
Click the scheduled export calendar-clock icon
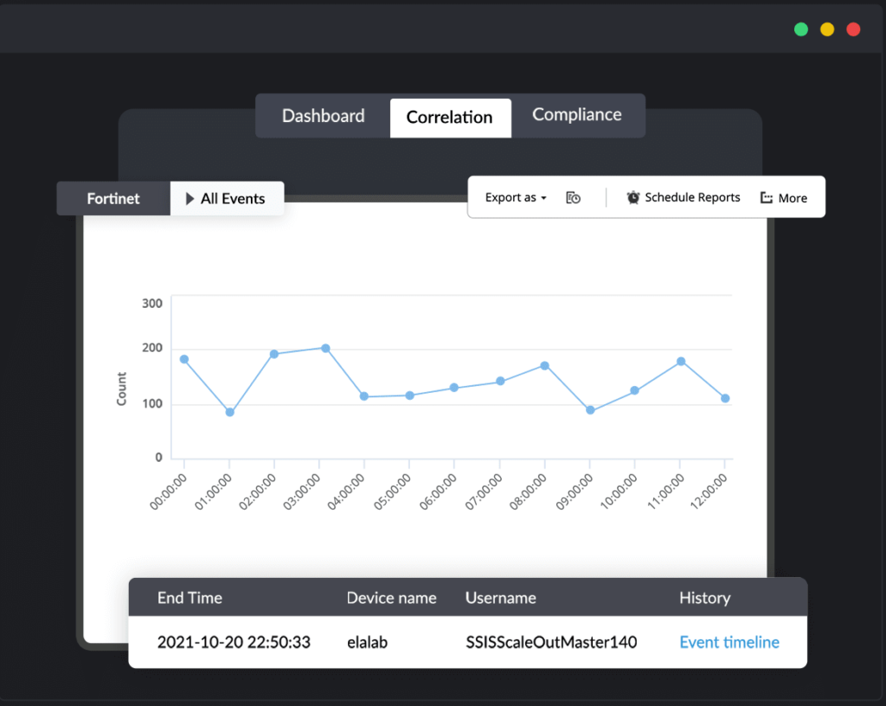tap(573, 197)
